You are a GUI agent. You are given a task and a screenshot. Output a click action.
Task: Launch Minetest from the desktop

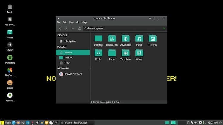tap(10, 97)
